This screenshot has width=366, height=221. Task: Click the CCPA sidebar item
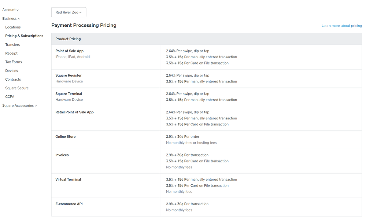[10, 97]
